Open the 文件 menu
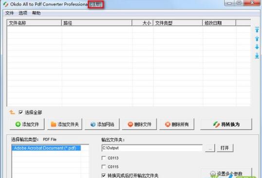This screenshot has height=178, width=262. tap(10, 13)
